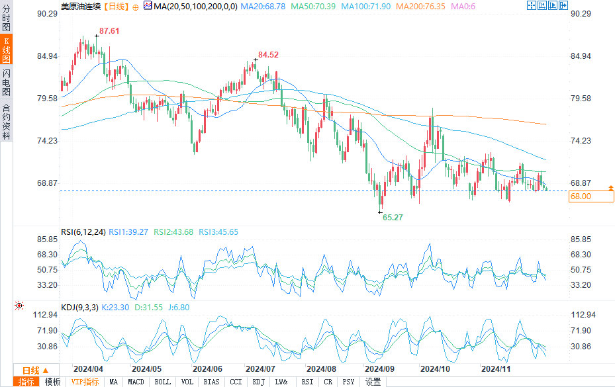This screenshot has width=615, height=387.
Task: Click the 2024/04 date axis label
Action: point(88,369)
